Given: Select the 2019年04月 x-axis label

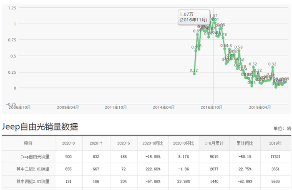Looking at the screenshot, I should point(260,107).
